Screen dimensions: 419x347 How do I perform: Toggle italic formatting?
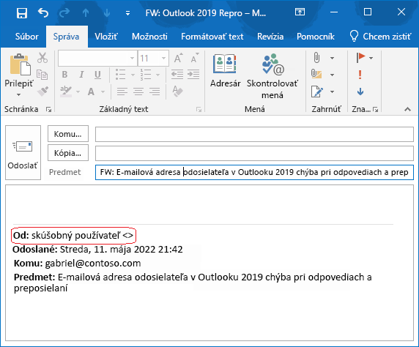pos(81,75)
